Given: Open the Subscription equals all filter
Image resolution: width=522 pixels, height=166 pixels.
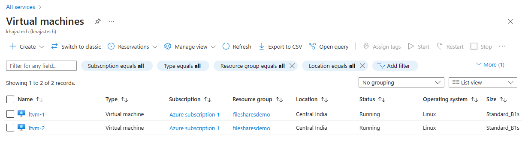Looking at the screenshot, I should click(x=116, y=66).
